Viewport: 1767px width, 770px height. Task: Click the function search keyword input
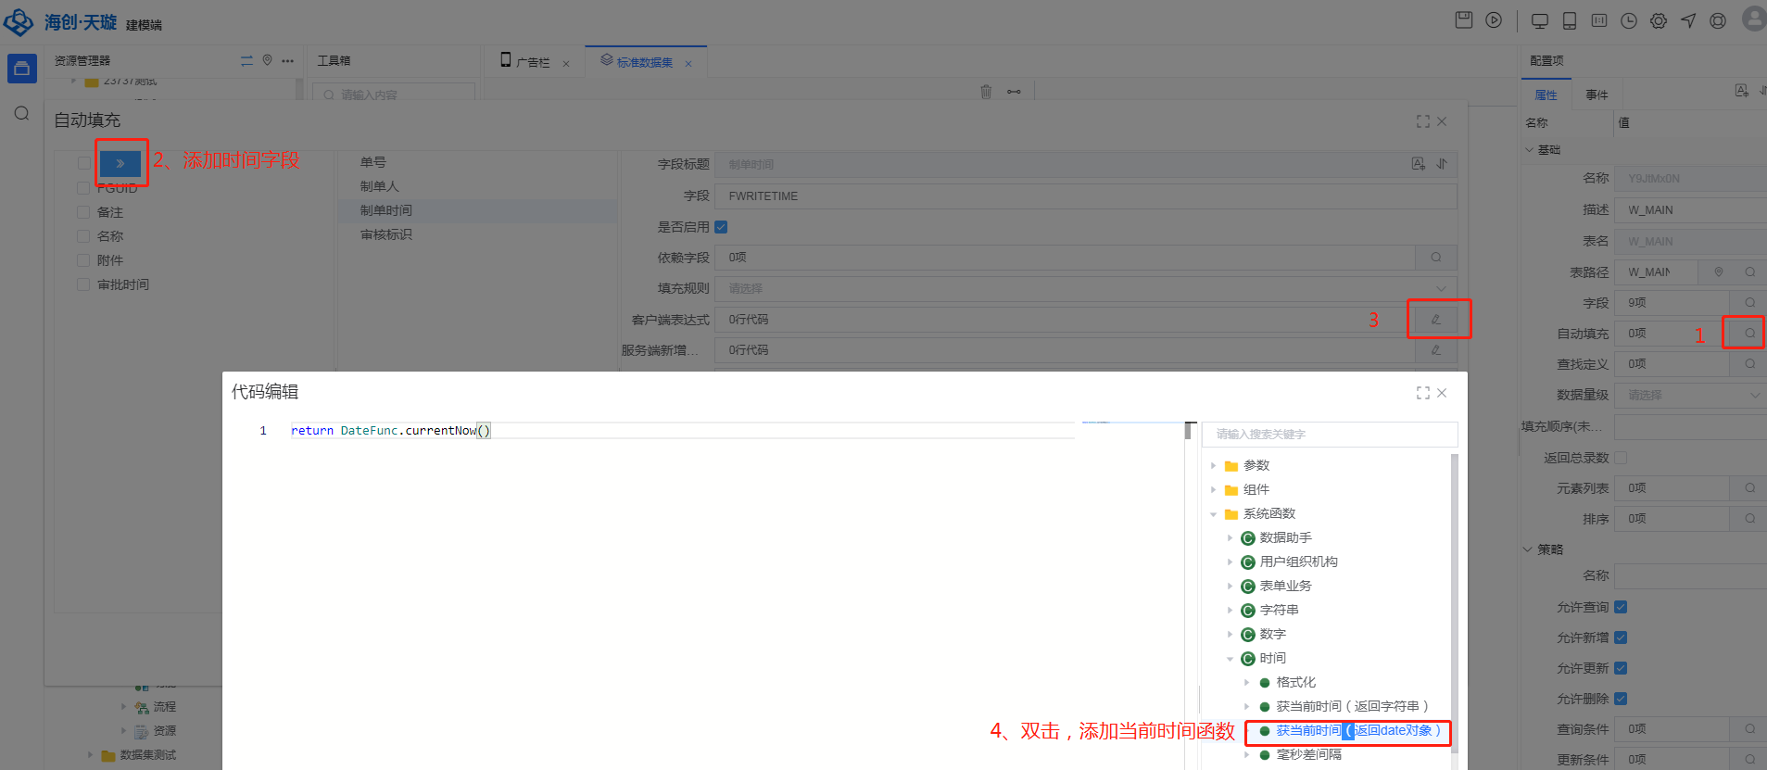point(1329,434)
